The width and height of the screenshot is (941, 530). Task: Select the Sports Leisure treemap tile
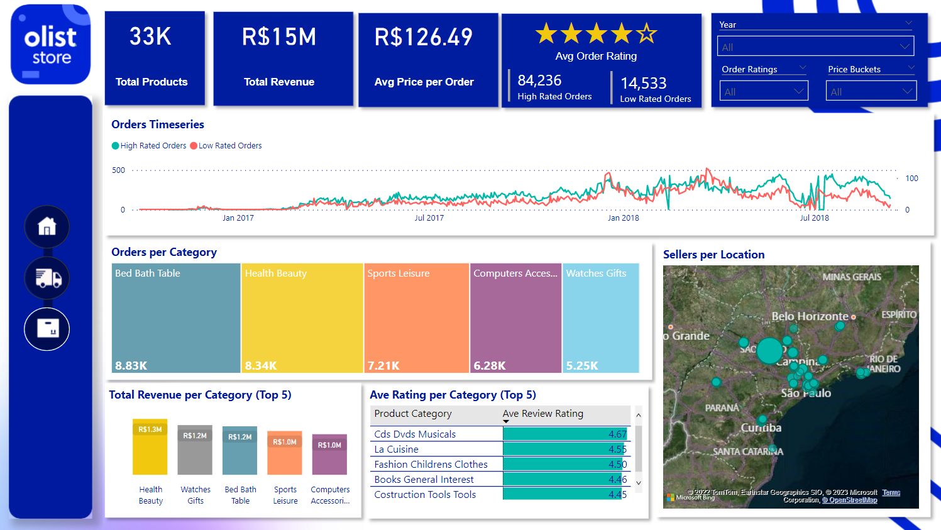pos(417,318)
